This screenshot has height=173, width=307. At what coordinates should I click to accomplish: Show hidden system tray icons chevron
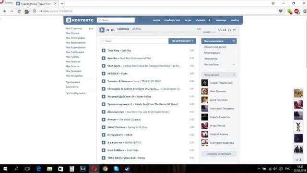[x=259, y=169]
